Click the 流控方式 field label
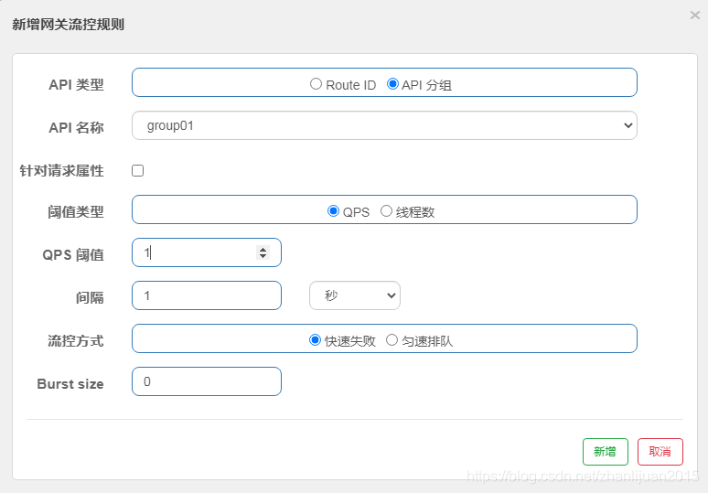Viewport: 708px width, 493px height. [x=76, y=341]
